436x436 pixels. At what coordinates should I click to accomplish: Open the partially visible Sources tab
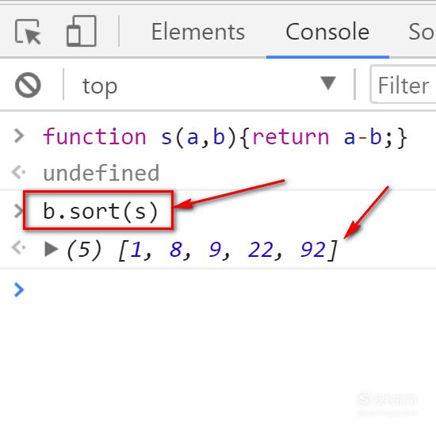(x=422, y=32)
